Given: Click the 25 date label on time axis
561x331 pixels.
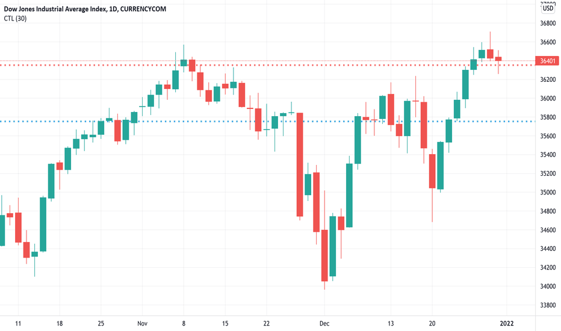Looking at the screenshot, I should point(101,324).
